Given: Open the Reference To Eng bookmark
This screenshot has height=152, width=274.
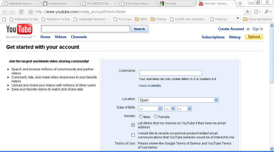Looking at the screenshot, I should (x=56, y=19).
